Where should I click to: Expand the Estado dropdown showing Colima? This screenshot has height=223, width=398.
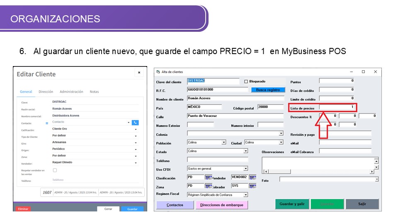[x=245, y=151]
